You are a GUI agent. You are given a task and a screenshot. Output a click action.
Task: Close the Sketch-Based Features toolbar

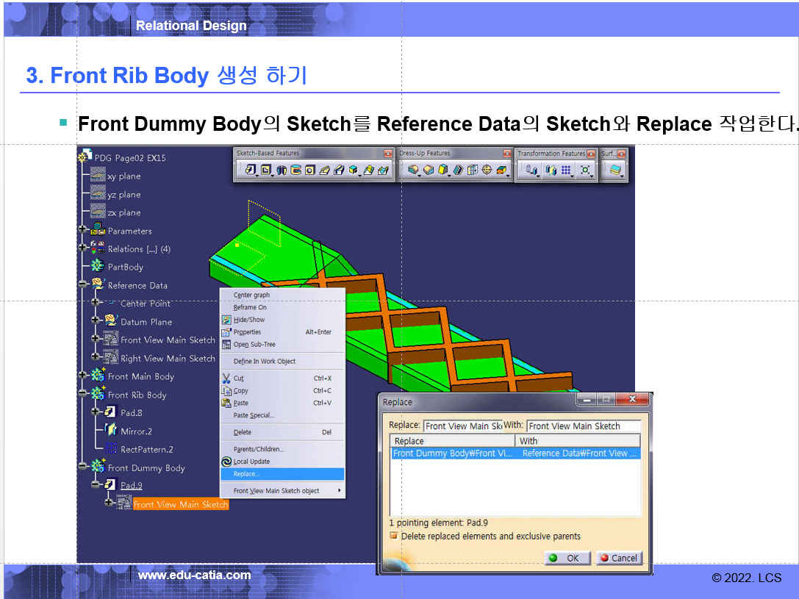coord(388,154)
